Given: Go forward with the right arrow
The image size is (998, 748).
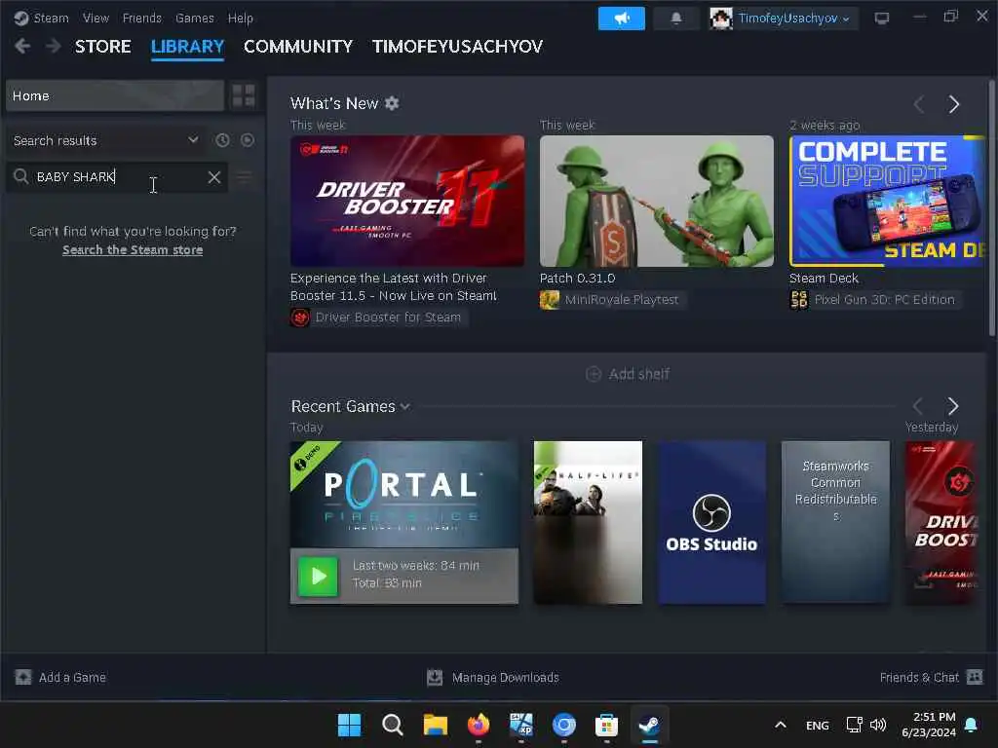Looking at the screenshot, I should (x=54, y=46).
